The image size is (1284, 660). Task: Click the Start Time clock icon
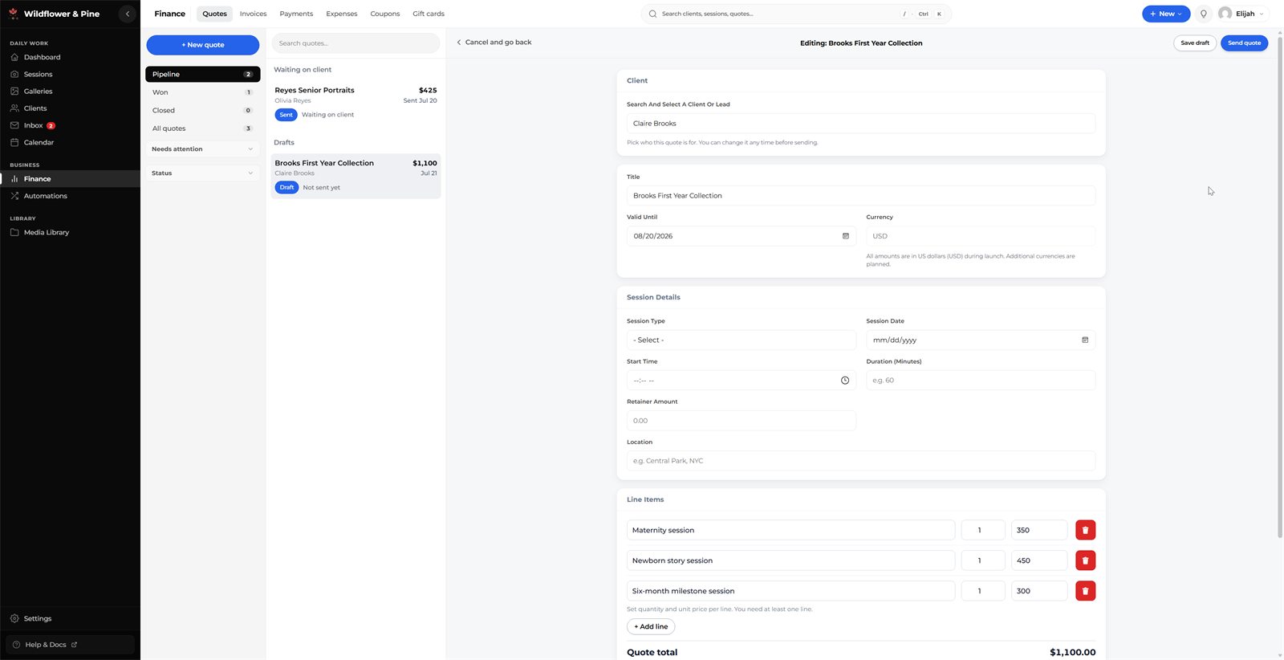[844, 381]
